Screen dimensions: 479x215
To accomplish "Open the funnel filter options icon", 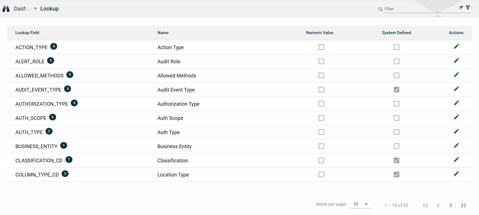I will pos(468,7).
